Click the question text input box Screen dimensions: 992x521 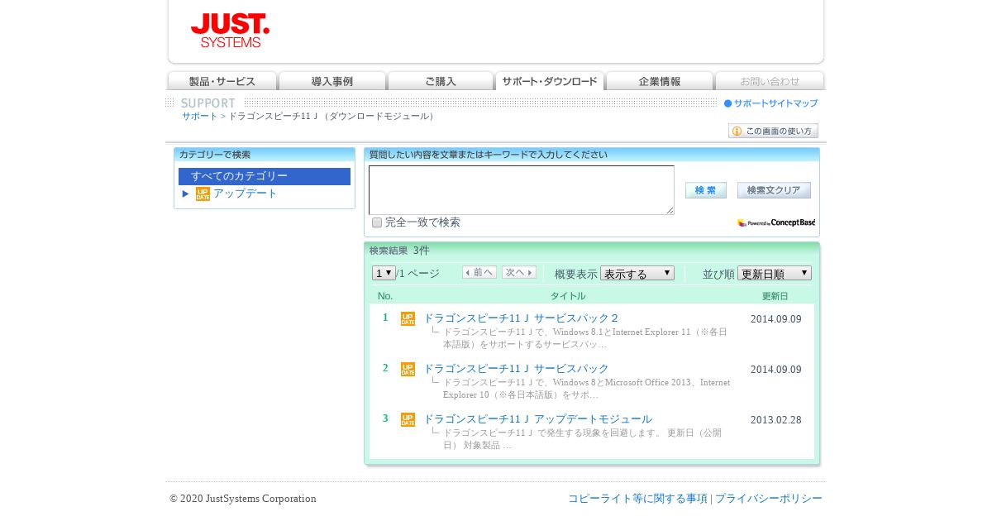click(522, 190)
